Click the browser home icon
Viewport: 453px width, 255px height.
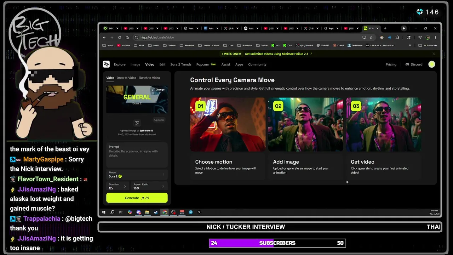pos(127,37)
